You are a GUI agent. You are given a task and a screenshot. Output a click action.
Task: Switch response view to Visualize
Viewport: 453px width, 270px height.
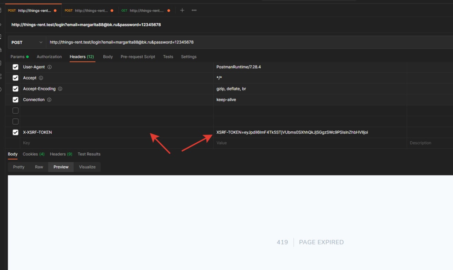87,167
